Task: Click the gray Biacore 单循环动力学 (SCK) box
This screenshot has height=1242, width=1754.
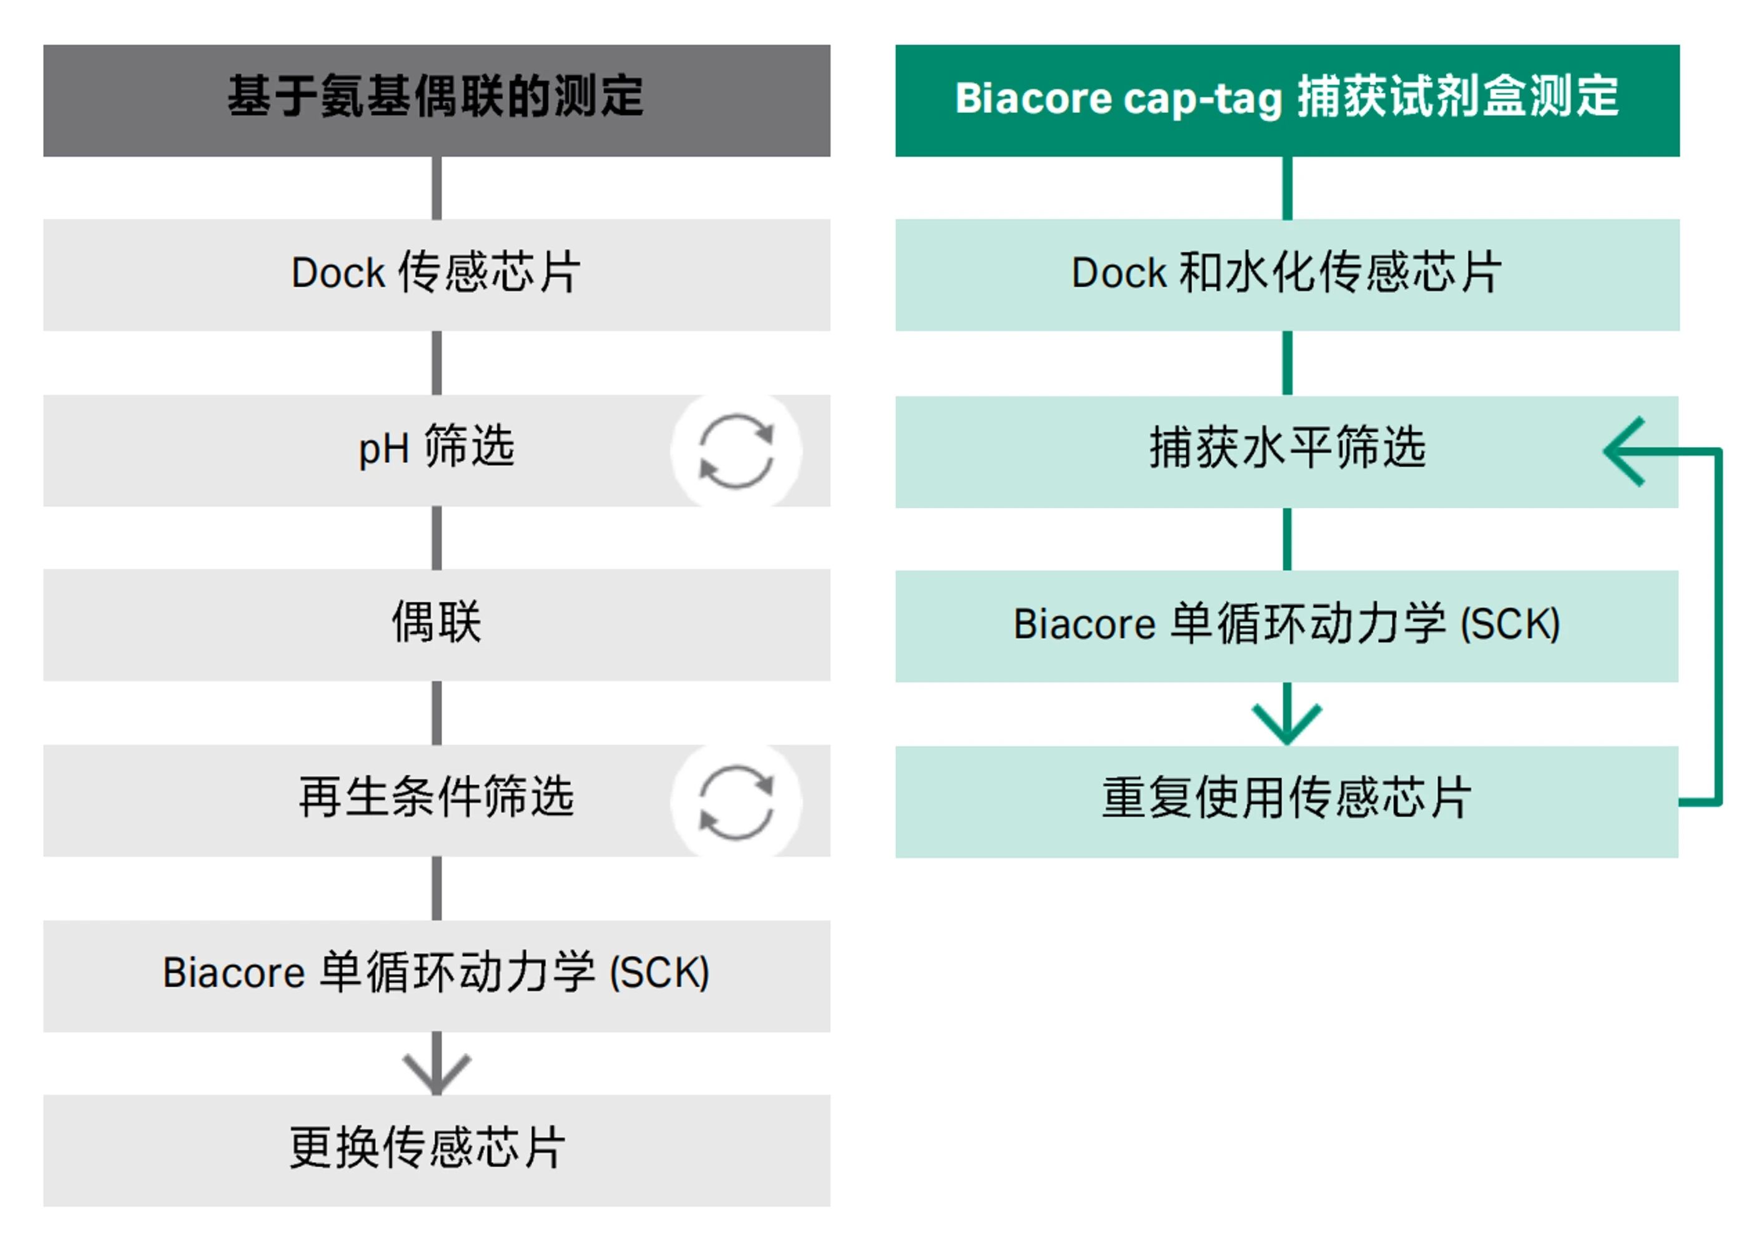Action: click(x=436, y=974)
